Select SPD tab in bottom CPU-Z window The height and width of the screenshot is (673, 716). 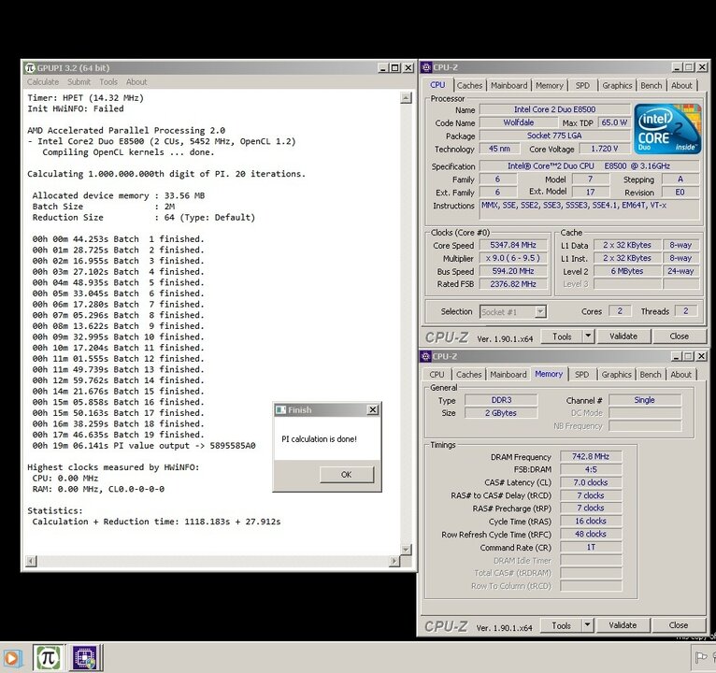(x=581, y=375)
